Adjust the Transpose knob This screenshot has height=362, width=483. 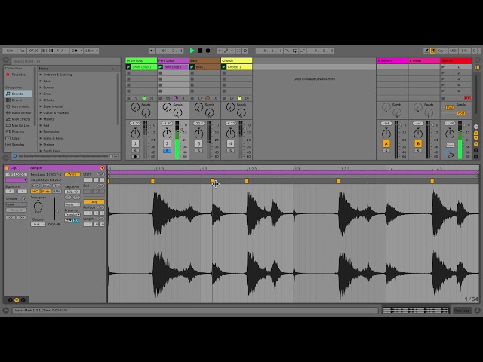click(x=38, y=205)
